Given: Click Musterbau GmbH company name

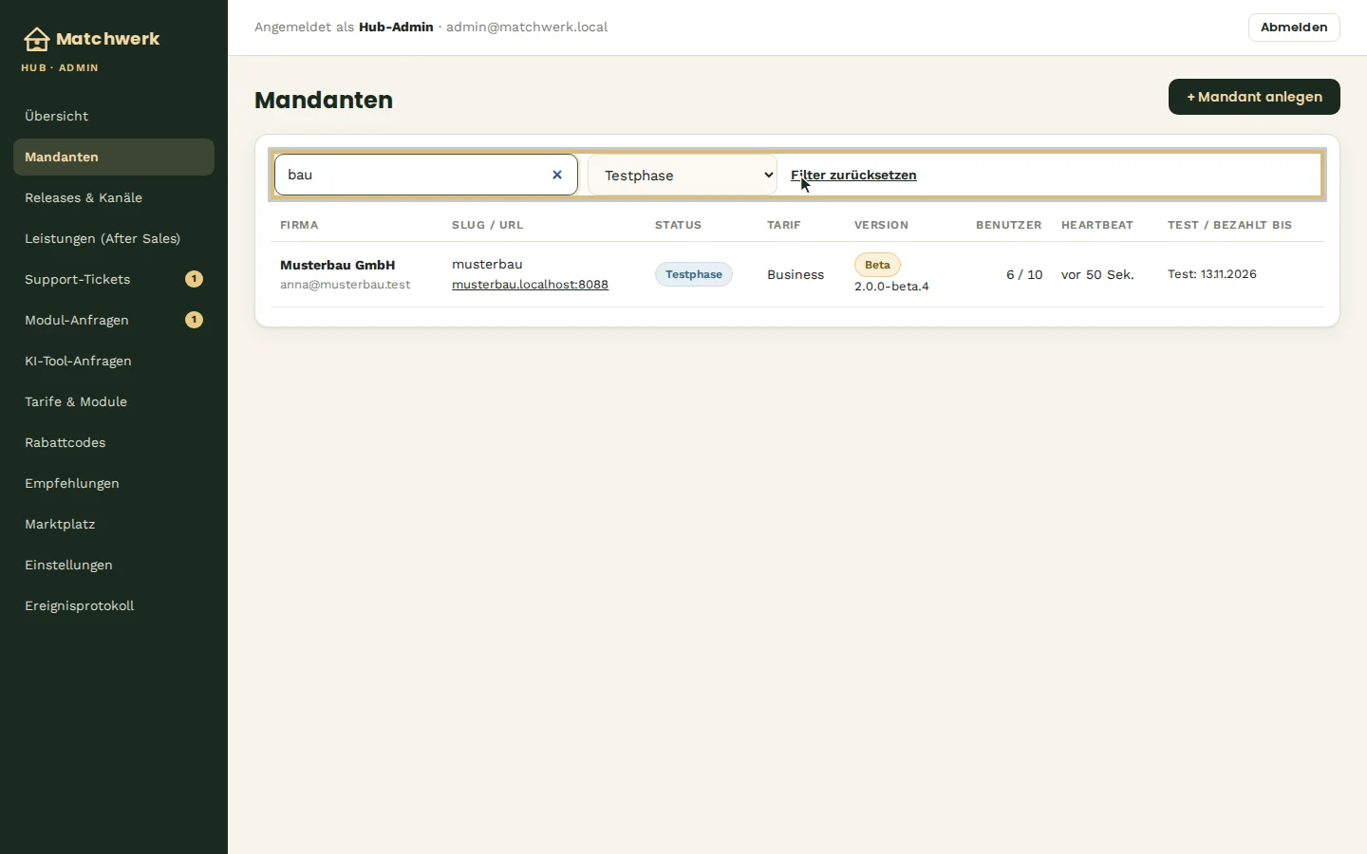Looking at the screenshot, I should click(x=337, y=265).
